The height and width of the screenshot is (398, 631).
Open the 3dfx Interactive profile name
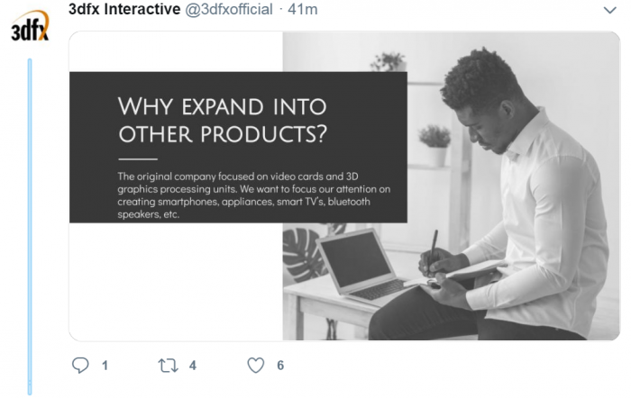click(123, 10)
